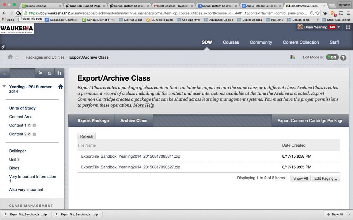Viewport: 353px width, 220px height.
Task: Open the Blogs menu link
Action: tap(14, 168)
